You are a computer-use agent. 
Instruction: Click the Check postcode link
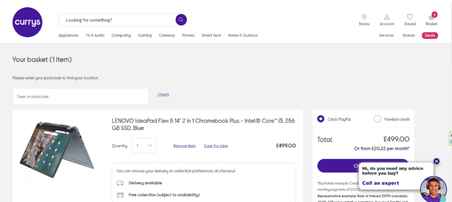pyautogui.click(x=163, y=94)
